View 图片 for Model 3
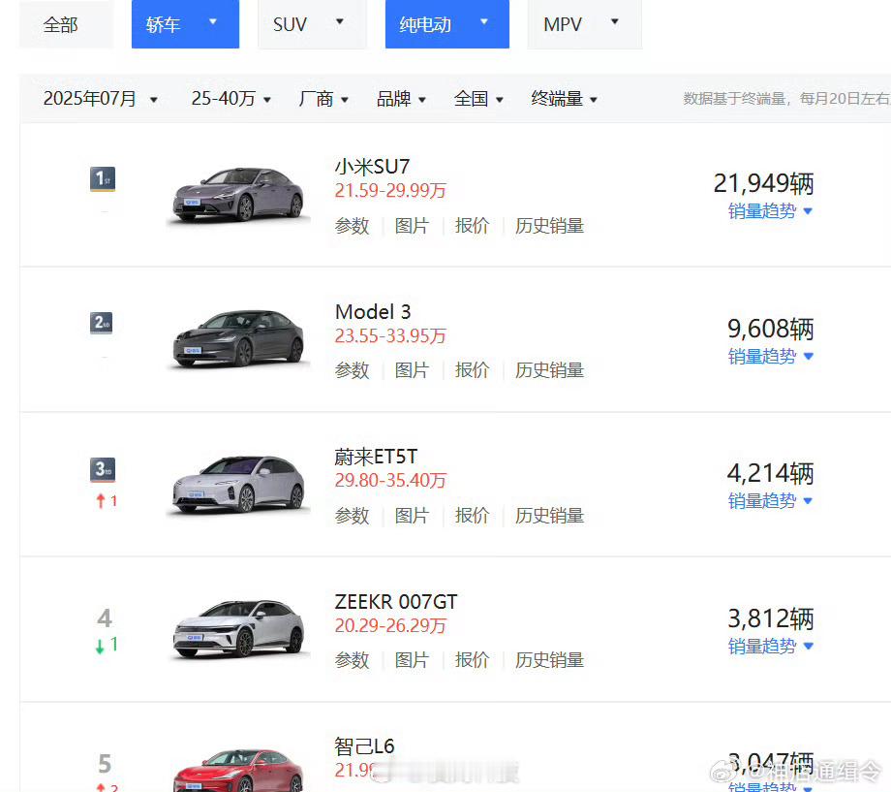891x792 pixels. coord(412,370)
